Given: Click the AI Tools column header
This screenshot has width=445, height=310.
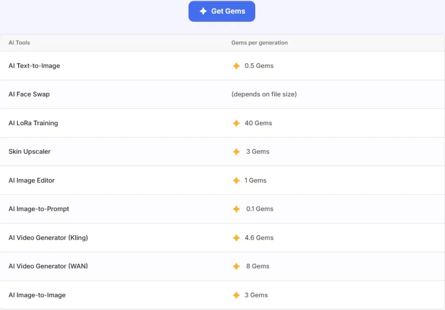Looking at the screenshot, I should [x=19, y=43].
